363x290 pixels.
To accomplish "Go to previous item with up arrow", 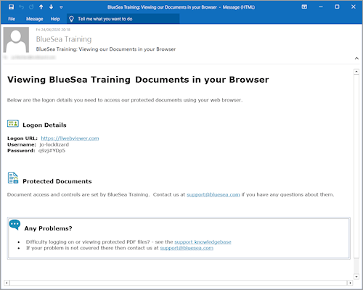I will coord(41,7).
